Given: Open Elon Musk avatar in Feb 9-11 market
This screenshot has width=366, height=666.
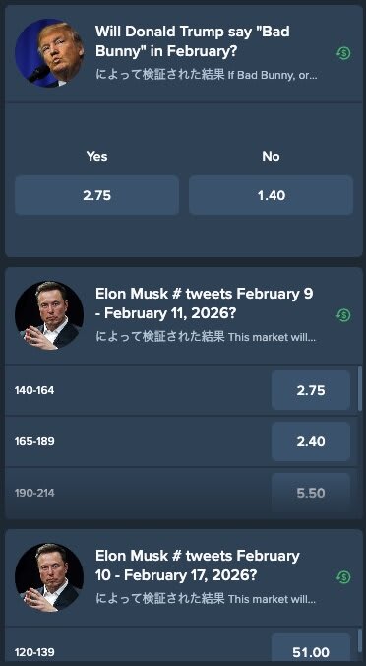Looking at the screenshot, I should tap(49, 315).
